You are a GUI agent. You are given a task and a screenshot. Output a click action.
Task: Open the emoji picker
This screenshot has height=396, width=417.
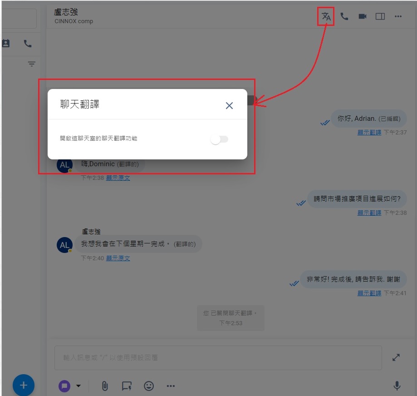(x=149, y=386)
